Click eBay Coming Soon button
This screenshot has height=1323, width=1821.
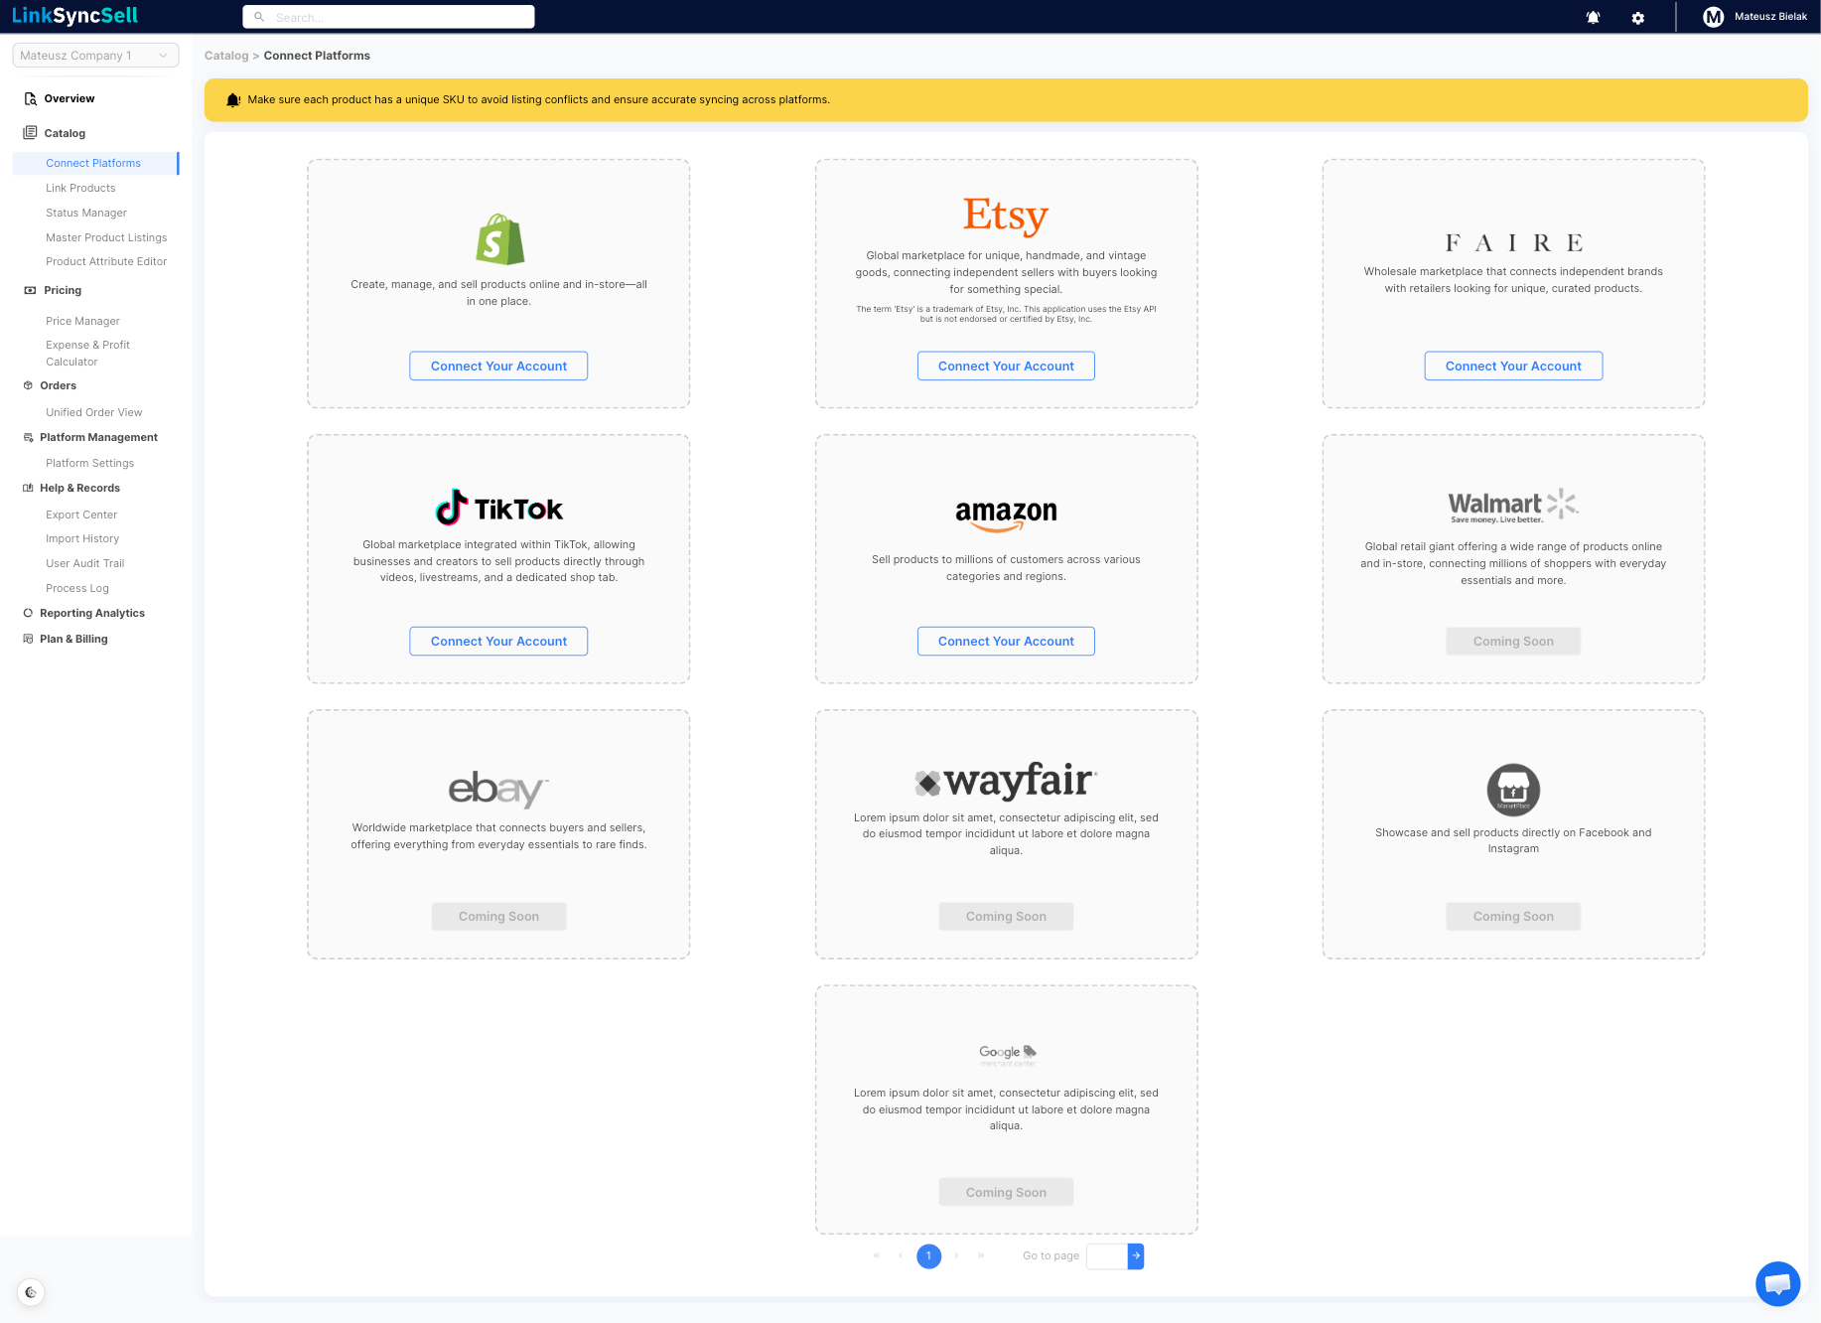pyautogui.click(x=498, y=916)
